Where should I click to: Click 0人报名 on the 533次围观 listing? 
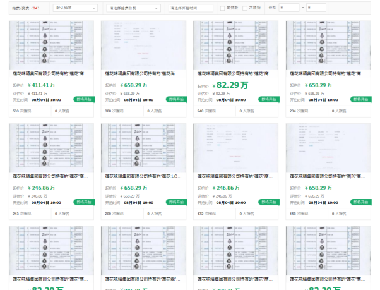point(62,111)
